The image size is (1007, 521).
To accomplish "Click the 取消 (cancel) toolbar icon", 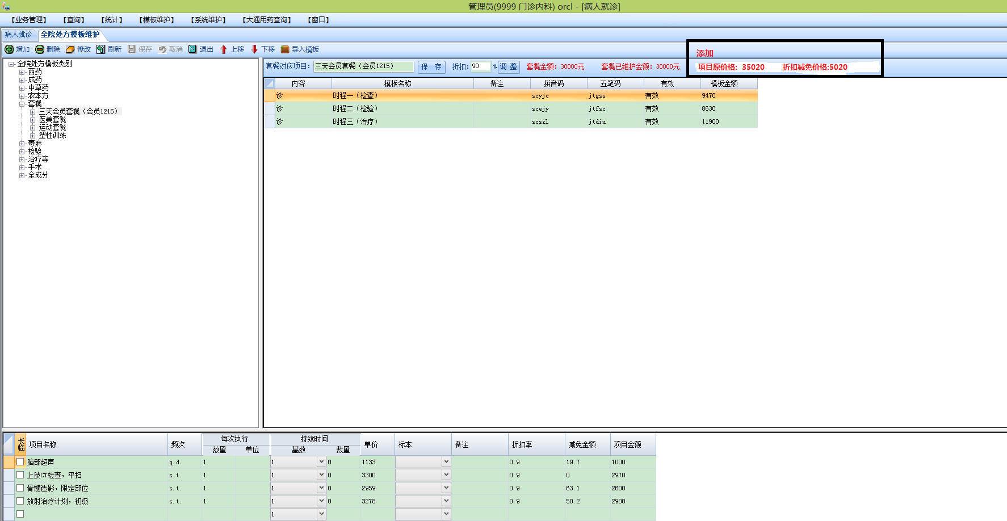I will coord(162,49).
